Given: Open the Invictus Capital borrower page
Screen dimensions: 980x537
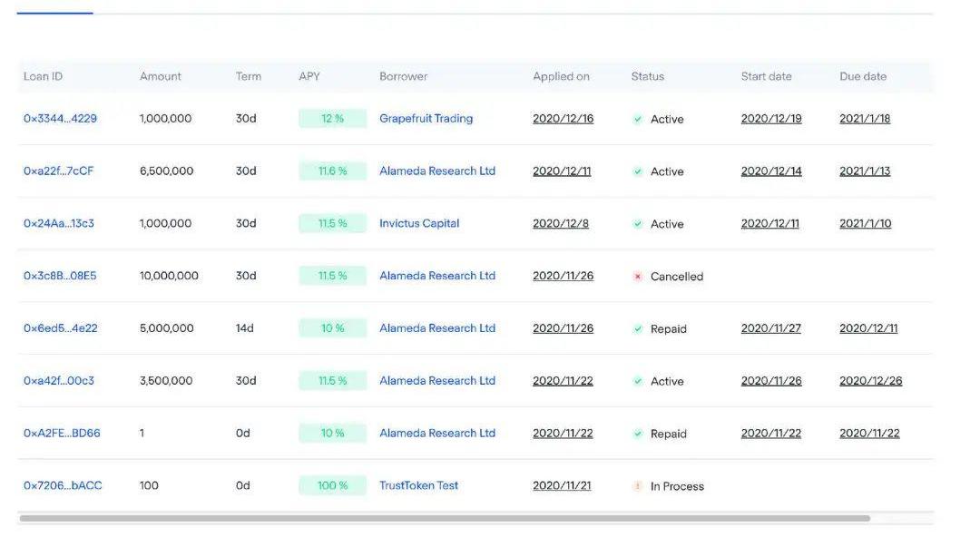Looking at the screenshot, I should (419, 223).
